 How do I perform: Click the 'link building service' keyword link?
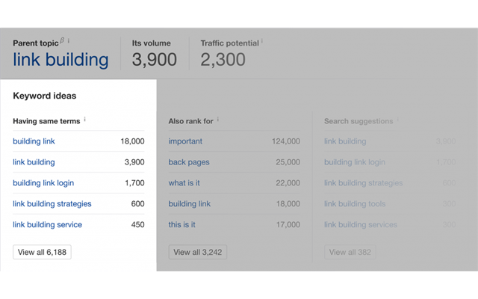tap(47, 225)
